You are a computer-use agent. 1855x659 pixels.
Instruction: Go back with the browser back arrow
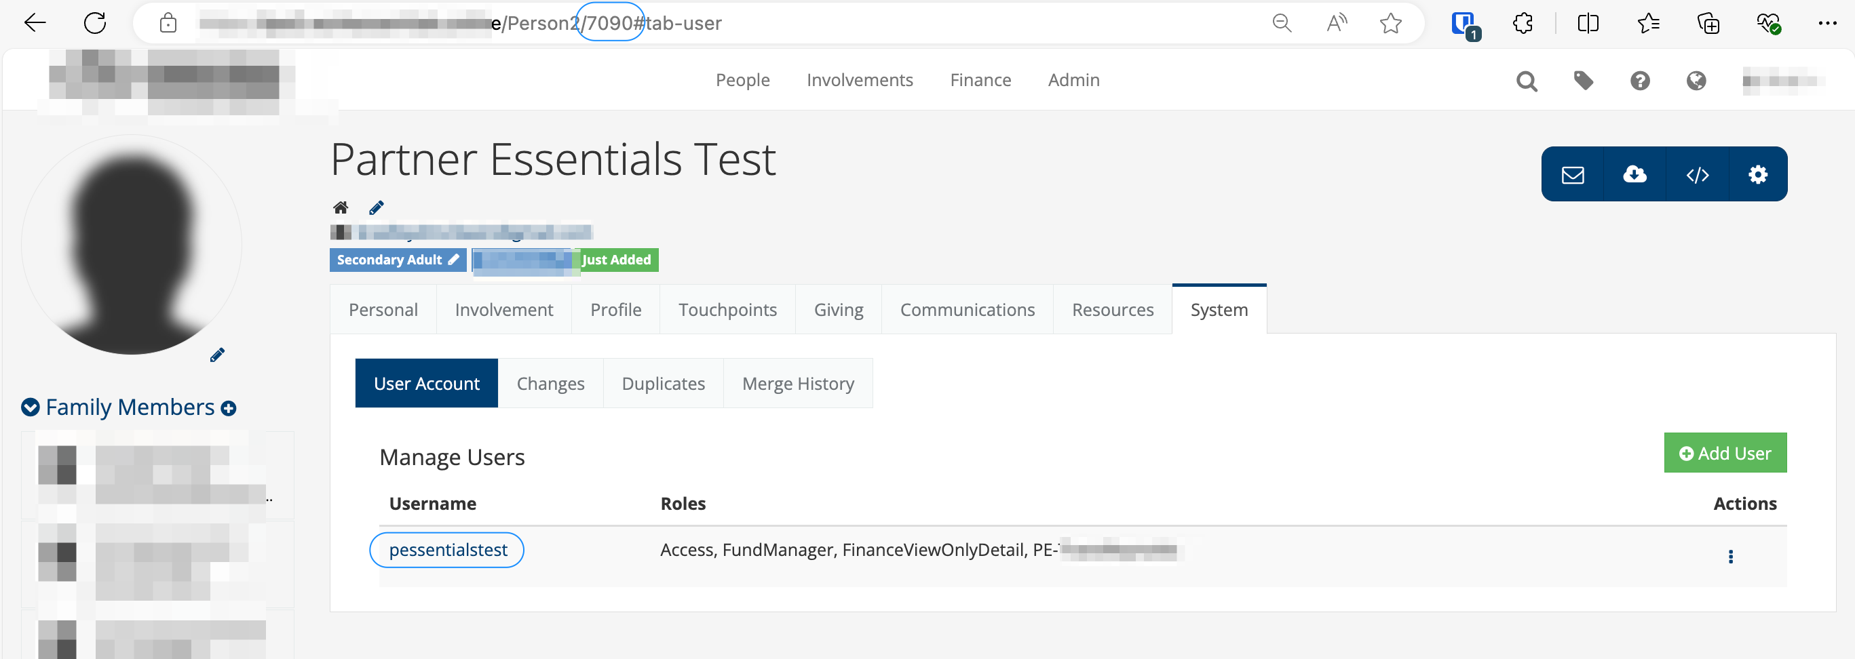point(35,23)
